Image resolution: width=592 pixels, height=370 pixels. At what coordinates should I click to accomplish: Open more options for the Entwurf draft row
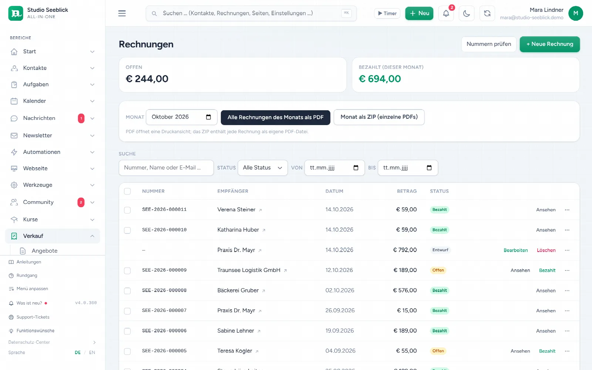coord(567,250)
